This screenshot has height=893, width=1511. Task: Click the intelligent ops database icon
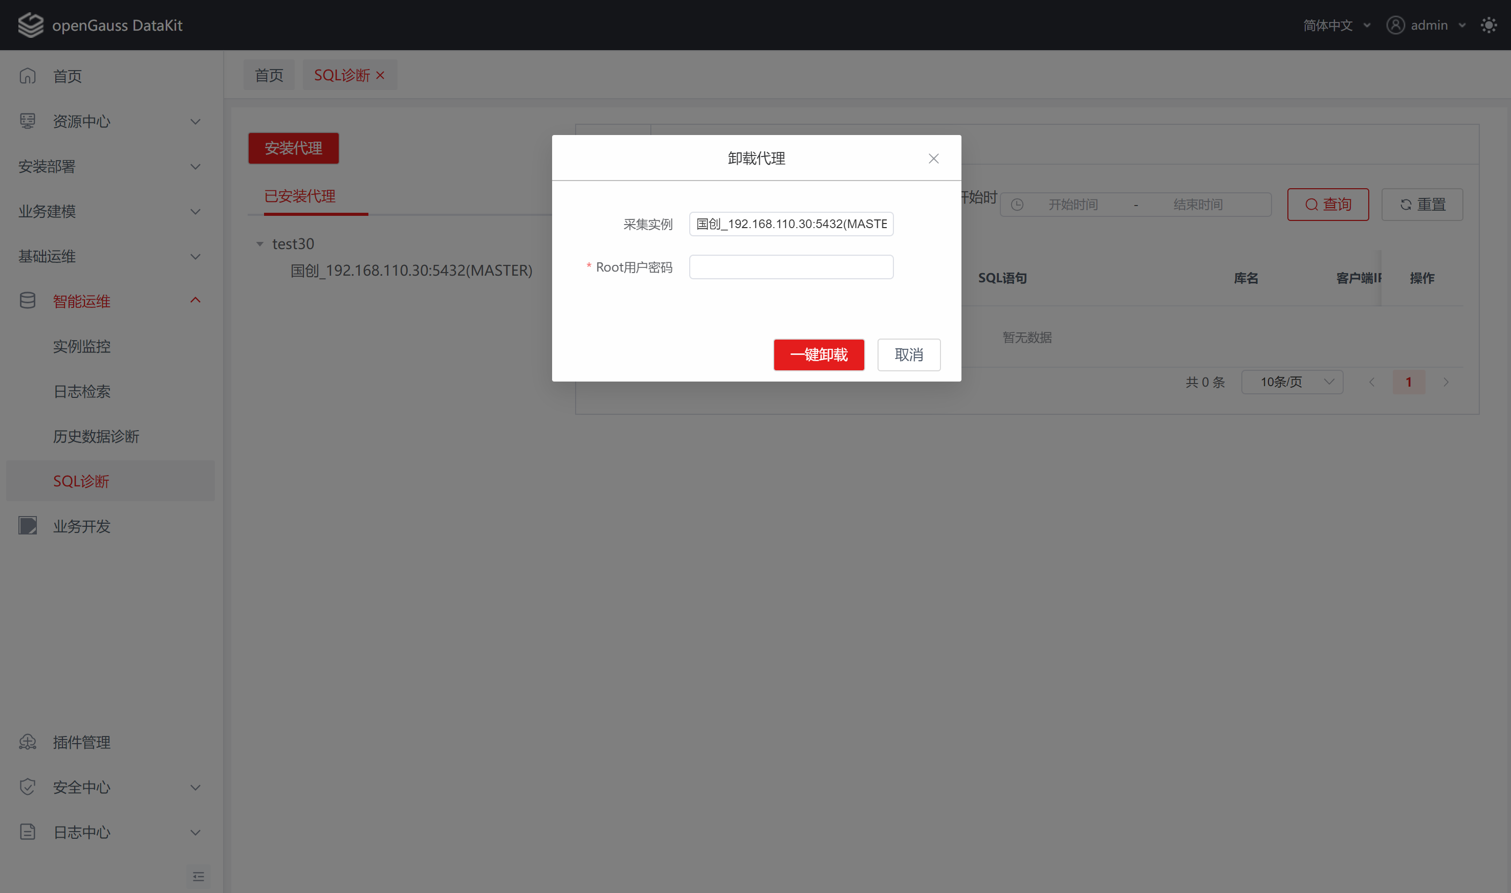coord(28,301)
